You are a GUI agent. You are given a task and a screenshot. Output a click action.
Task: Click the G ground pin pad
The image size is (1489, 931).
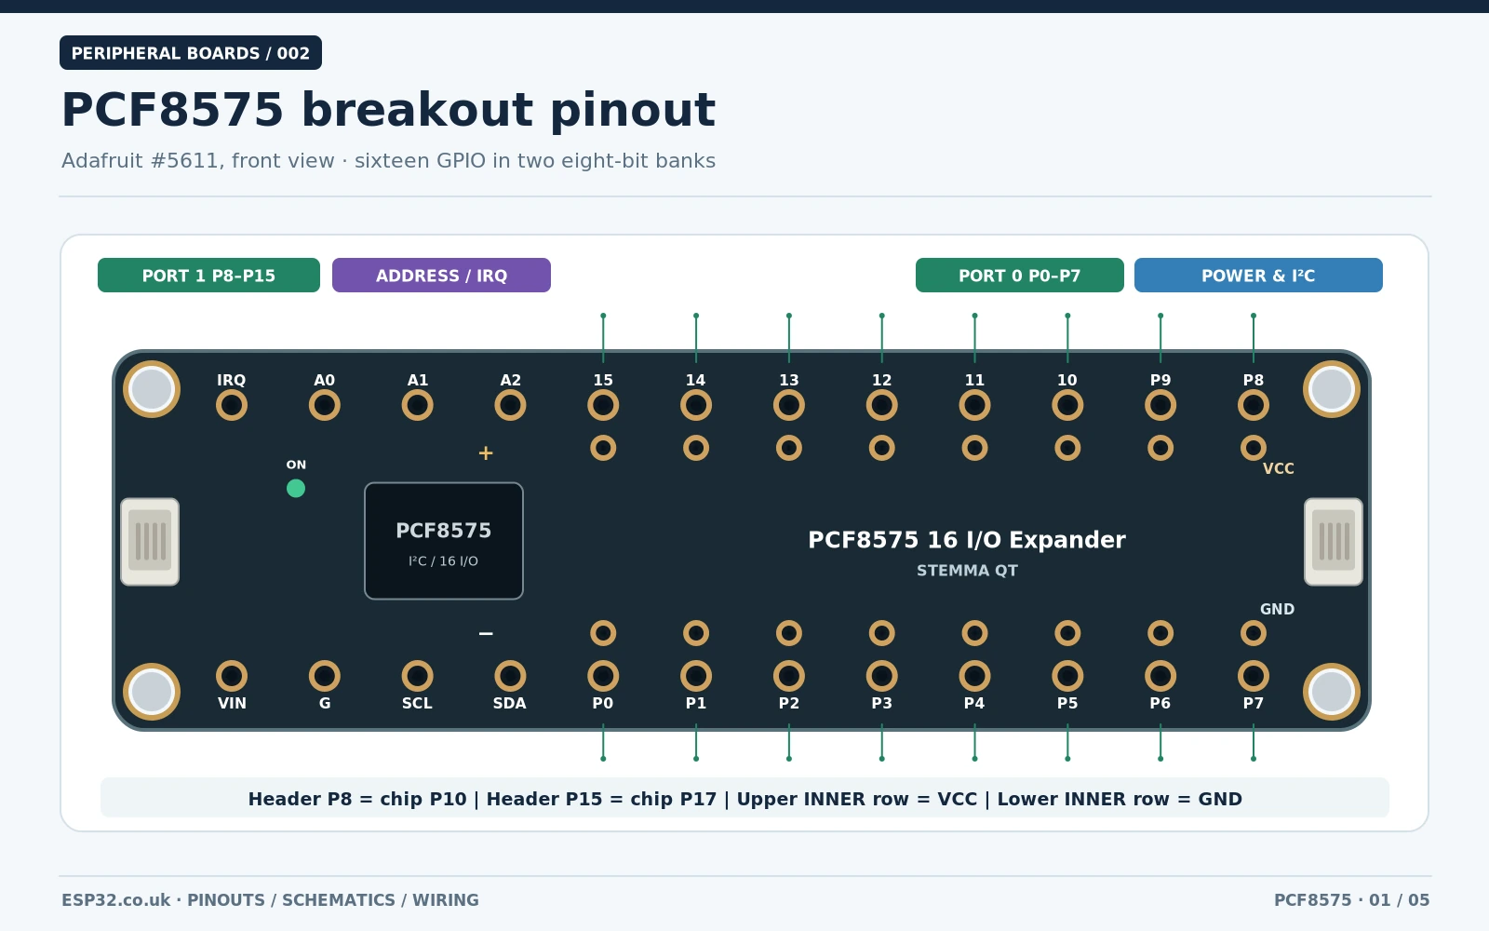click(x=325, y=676)
